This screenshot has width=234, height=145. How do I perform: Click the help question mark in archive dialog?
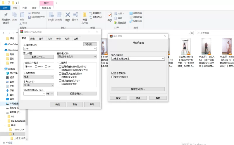[89, 32]
